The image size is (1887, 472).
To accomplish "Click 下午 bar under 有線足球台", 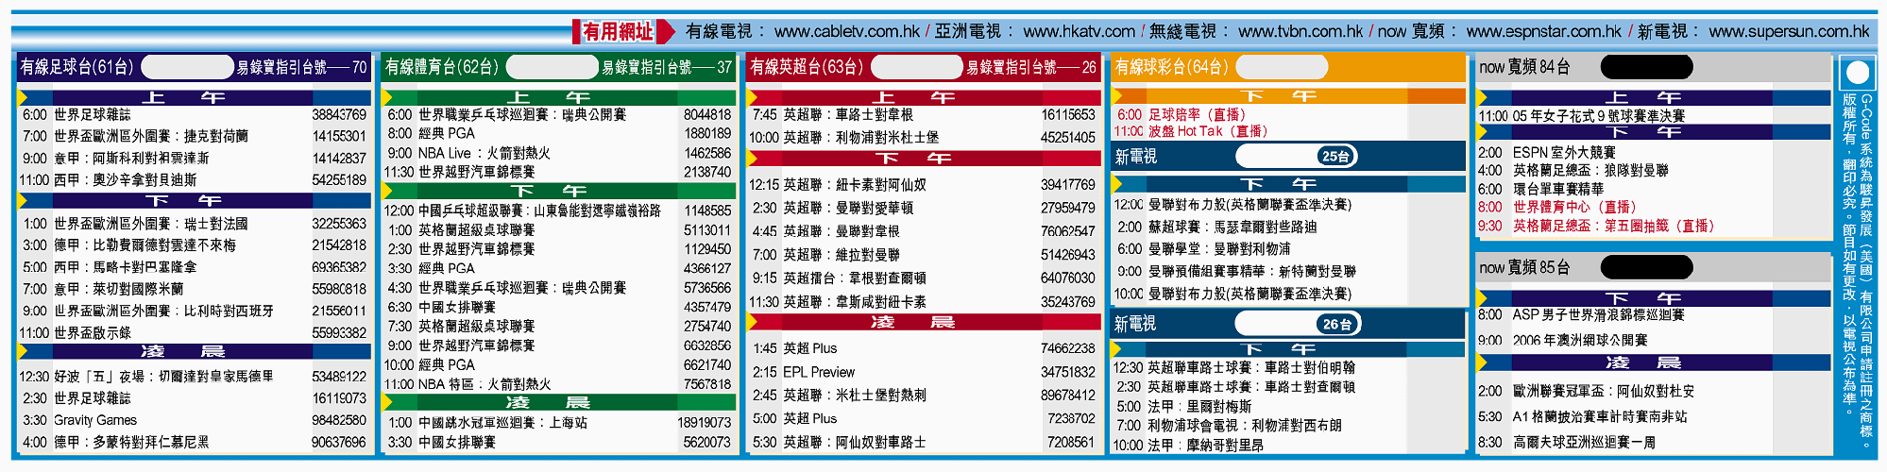I will (x=194, y=200).
